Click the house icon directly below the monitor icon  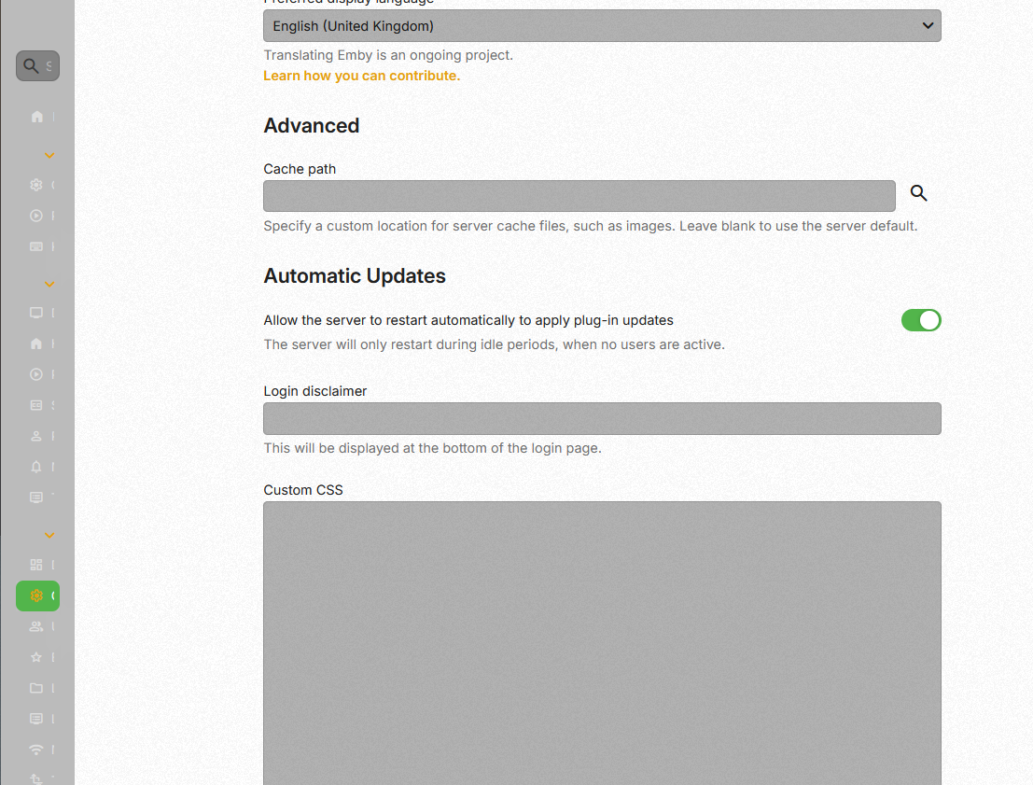coord(36,343)
